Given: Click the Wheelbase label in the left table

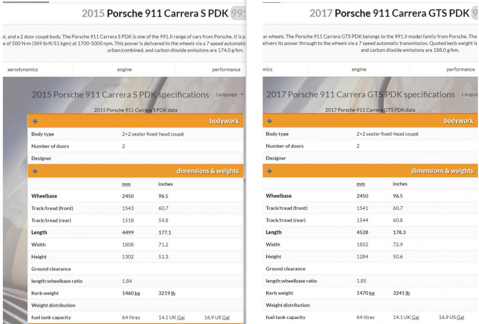Looking at the screenshot, I should (44, 196).
